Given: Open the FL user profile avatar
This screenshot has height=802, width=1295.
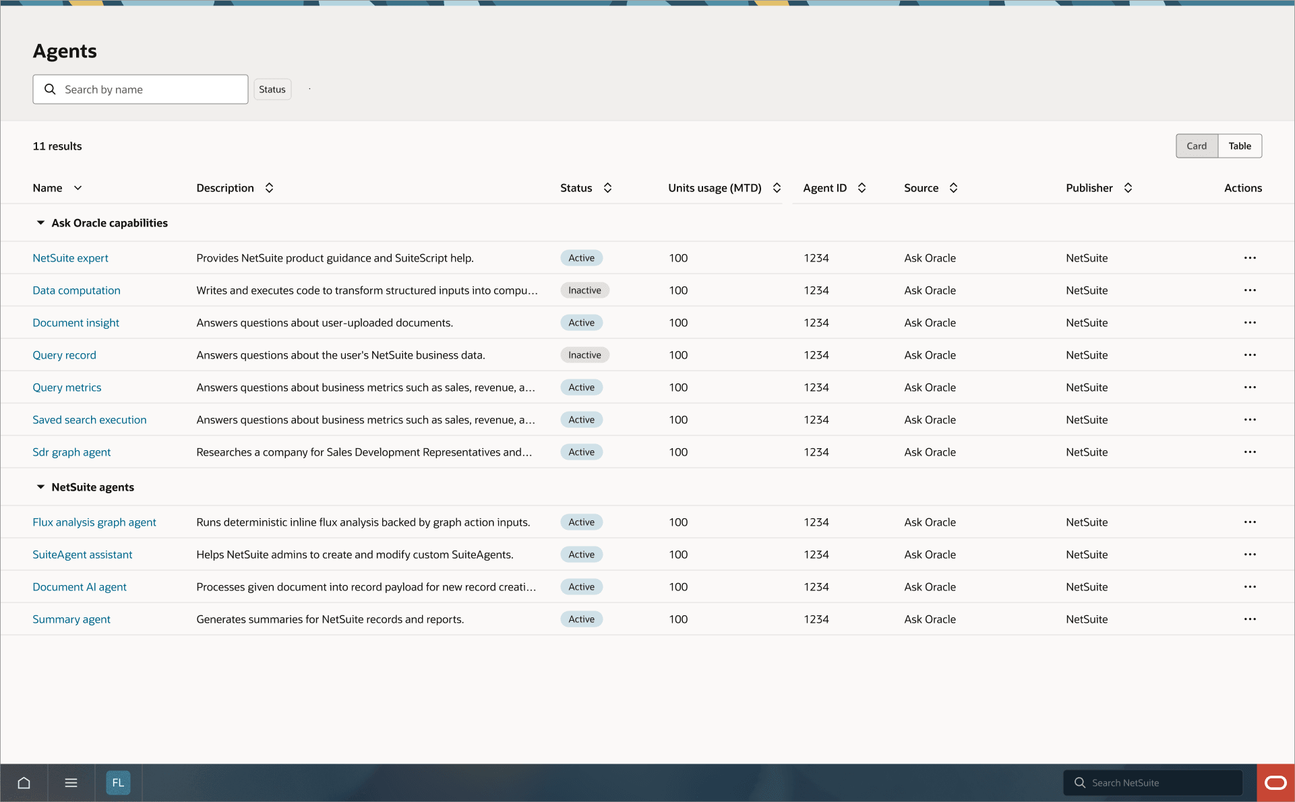Looking at the screenshot, I should (118, 782).
